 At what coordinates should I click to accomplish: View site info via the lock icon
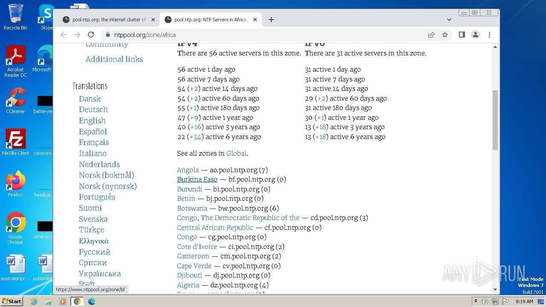pos(107,35)
